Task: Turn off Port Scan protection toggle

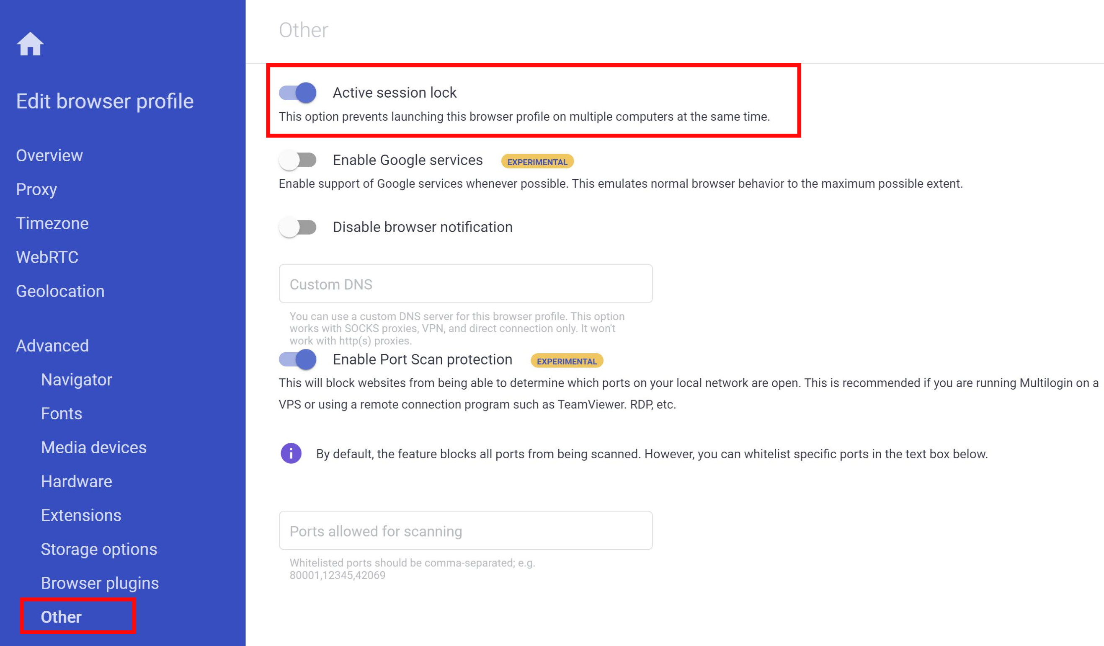Action: click(298, 359)
